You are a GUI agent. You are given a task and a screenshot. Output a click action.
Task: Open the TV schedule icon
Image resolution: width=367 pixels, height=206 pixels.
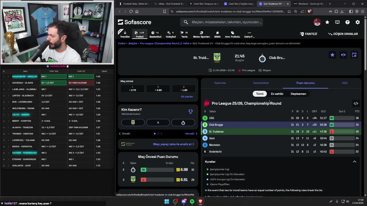(337, 22)
